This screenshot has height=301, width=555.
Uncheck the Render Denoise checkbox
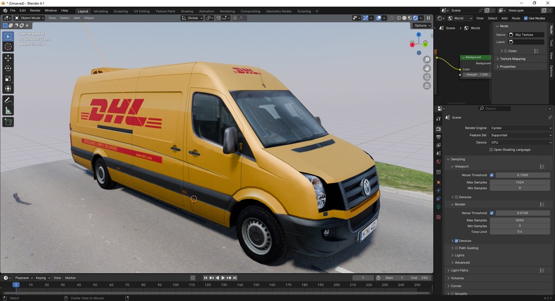[x=456, y=241]
